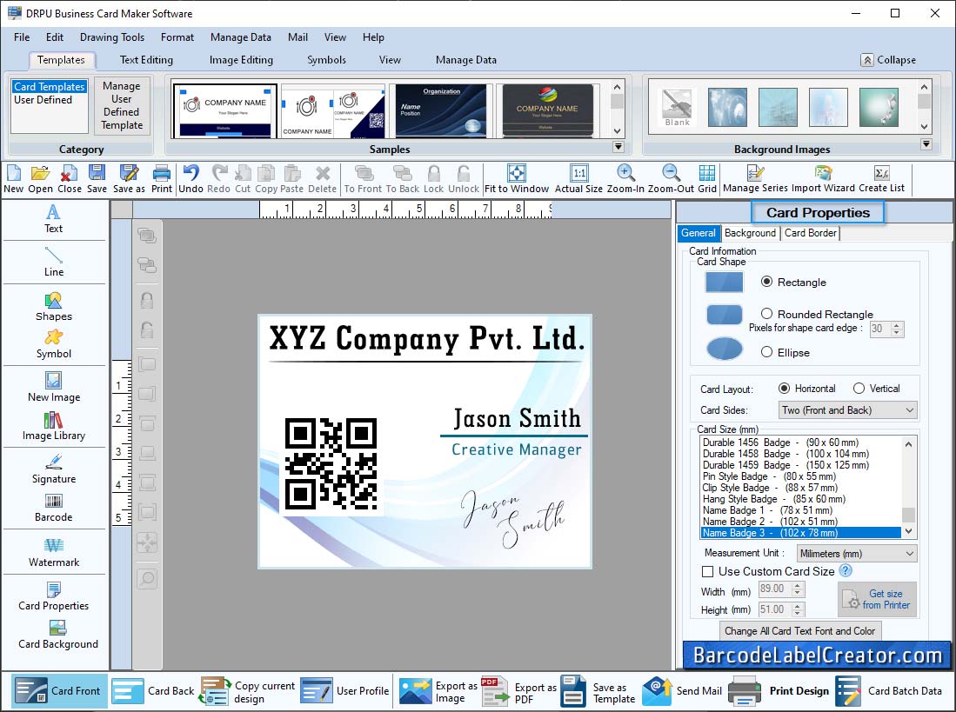Click Card Properties in left sidebar
Image resolution: width=956 pixels, height=712 pixels.
(54, 596)
